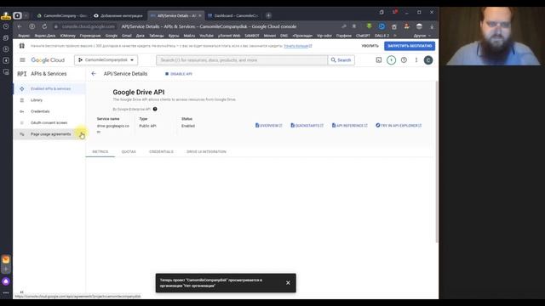Click the browser back arrow
The height and width of the screenshot is (306, 545).
(20, 26)
